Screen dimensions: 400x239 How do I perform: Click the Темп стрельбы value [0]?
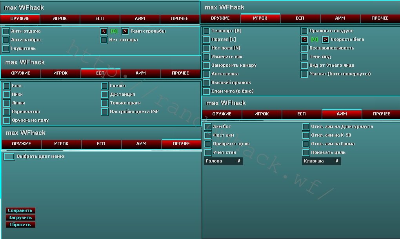tap(114, 31)
